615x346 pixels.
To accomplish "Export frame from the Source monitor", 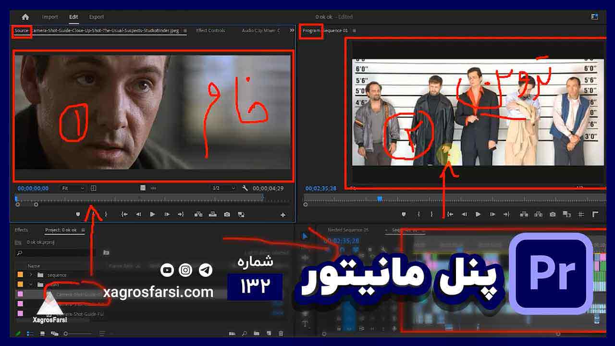I will click(x=227, y=214).
